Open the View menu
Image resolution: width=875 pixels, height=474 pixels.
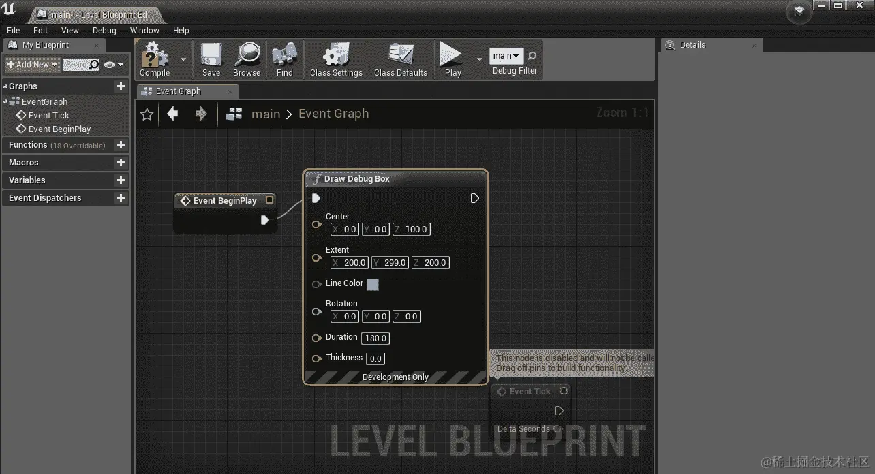(x=70, y=30)
